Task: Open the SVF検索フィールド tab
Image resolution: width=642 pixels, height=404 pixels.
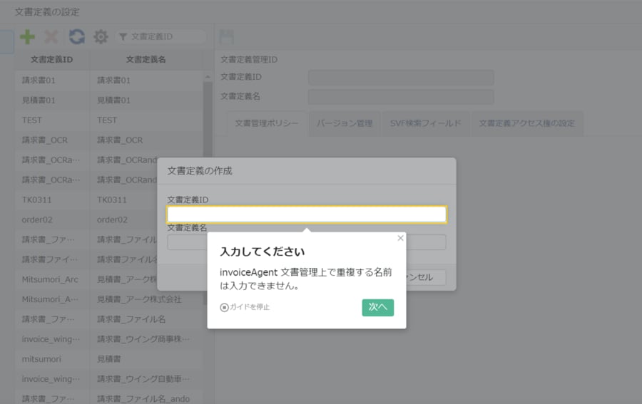Action: tap(425, 123)
